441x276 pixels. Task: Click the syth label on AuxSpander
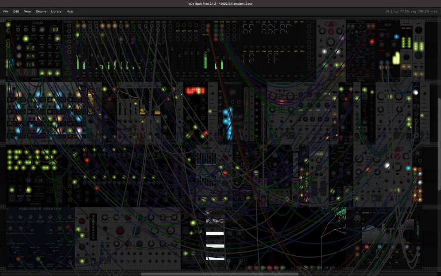point(270,51)
